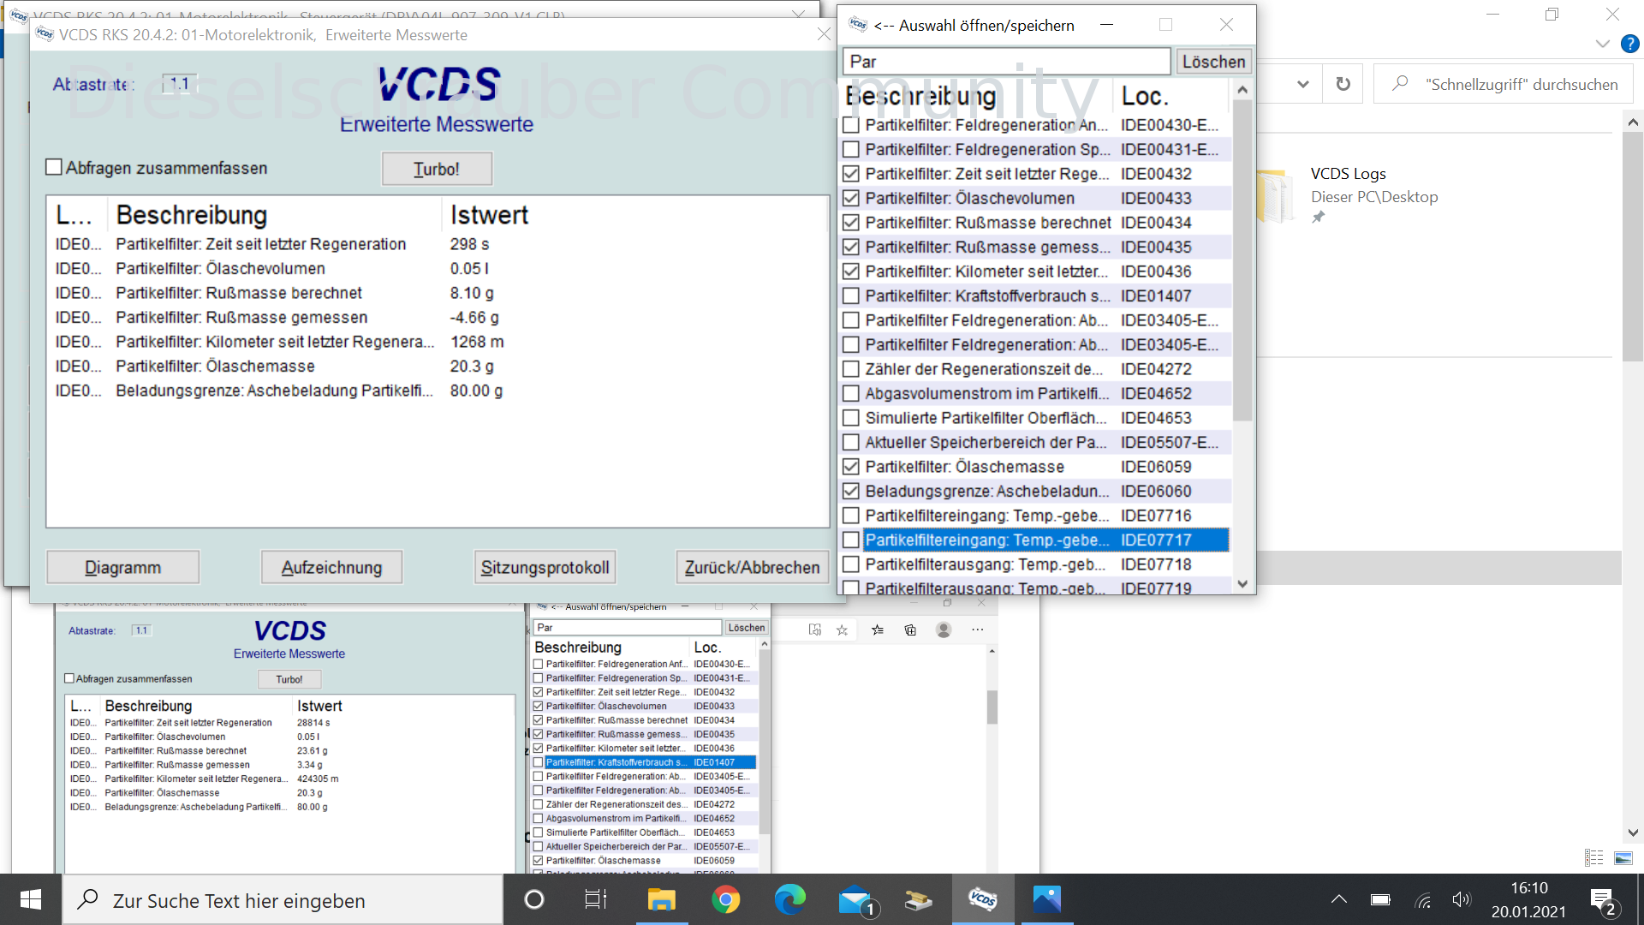Sort selection list by Loc. header
This screenshot has height=925, width=1644.
[x=1171, y=96]
